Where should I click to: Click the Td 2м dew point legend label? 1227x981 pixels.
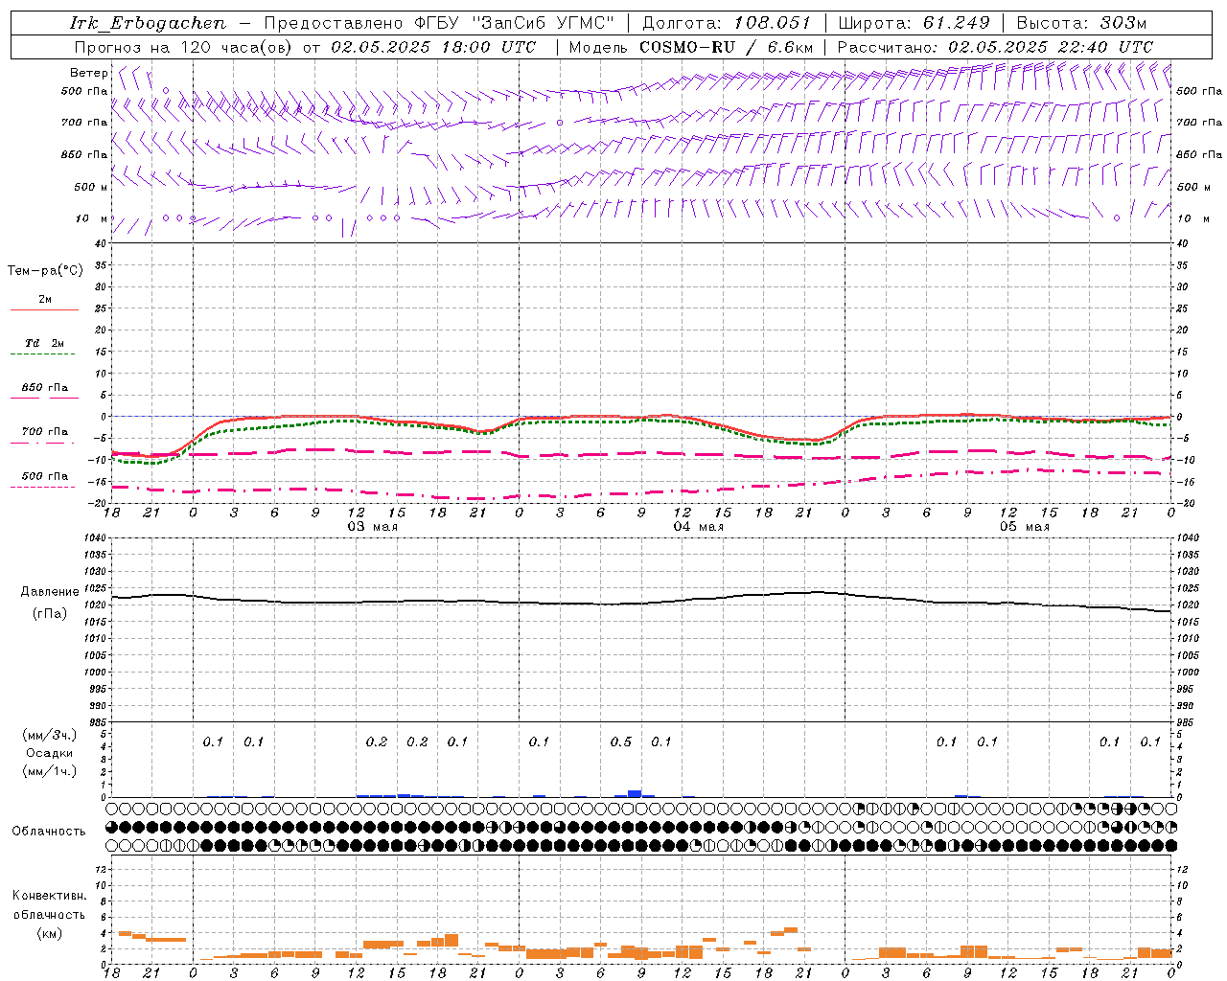45,343
